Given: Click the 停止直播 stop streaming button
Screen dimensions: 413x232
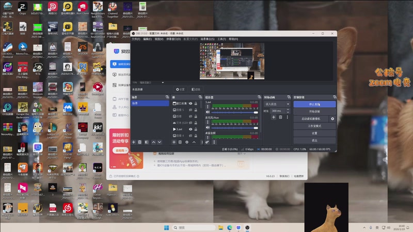Looking at the screenshot, I should pyautogui.click(x=314, y=105).
